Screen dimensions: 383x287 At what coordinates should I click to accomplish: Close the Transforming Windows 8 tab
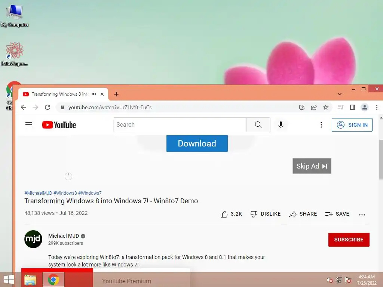tap(102, 94)
